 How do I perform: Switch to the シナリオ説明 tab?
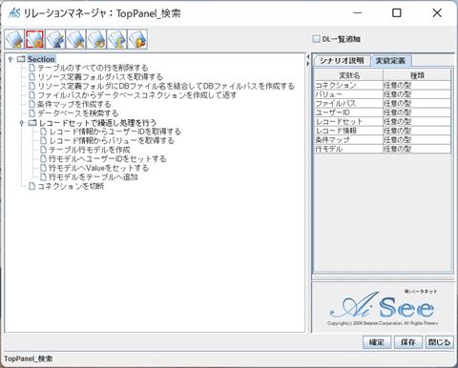click(x=342, y=61)
